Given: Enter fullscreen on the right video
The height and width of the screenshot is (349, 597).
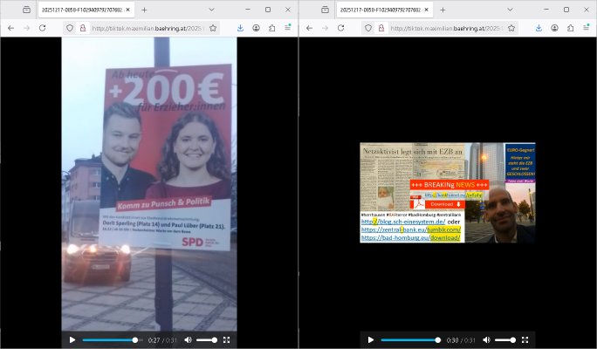Looking at the screenshot, I should tap(525, 339).
